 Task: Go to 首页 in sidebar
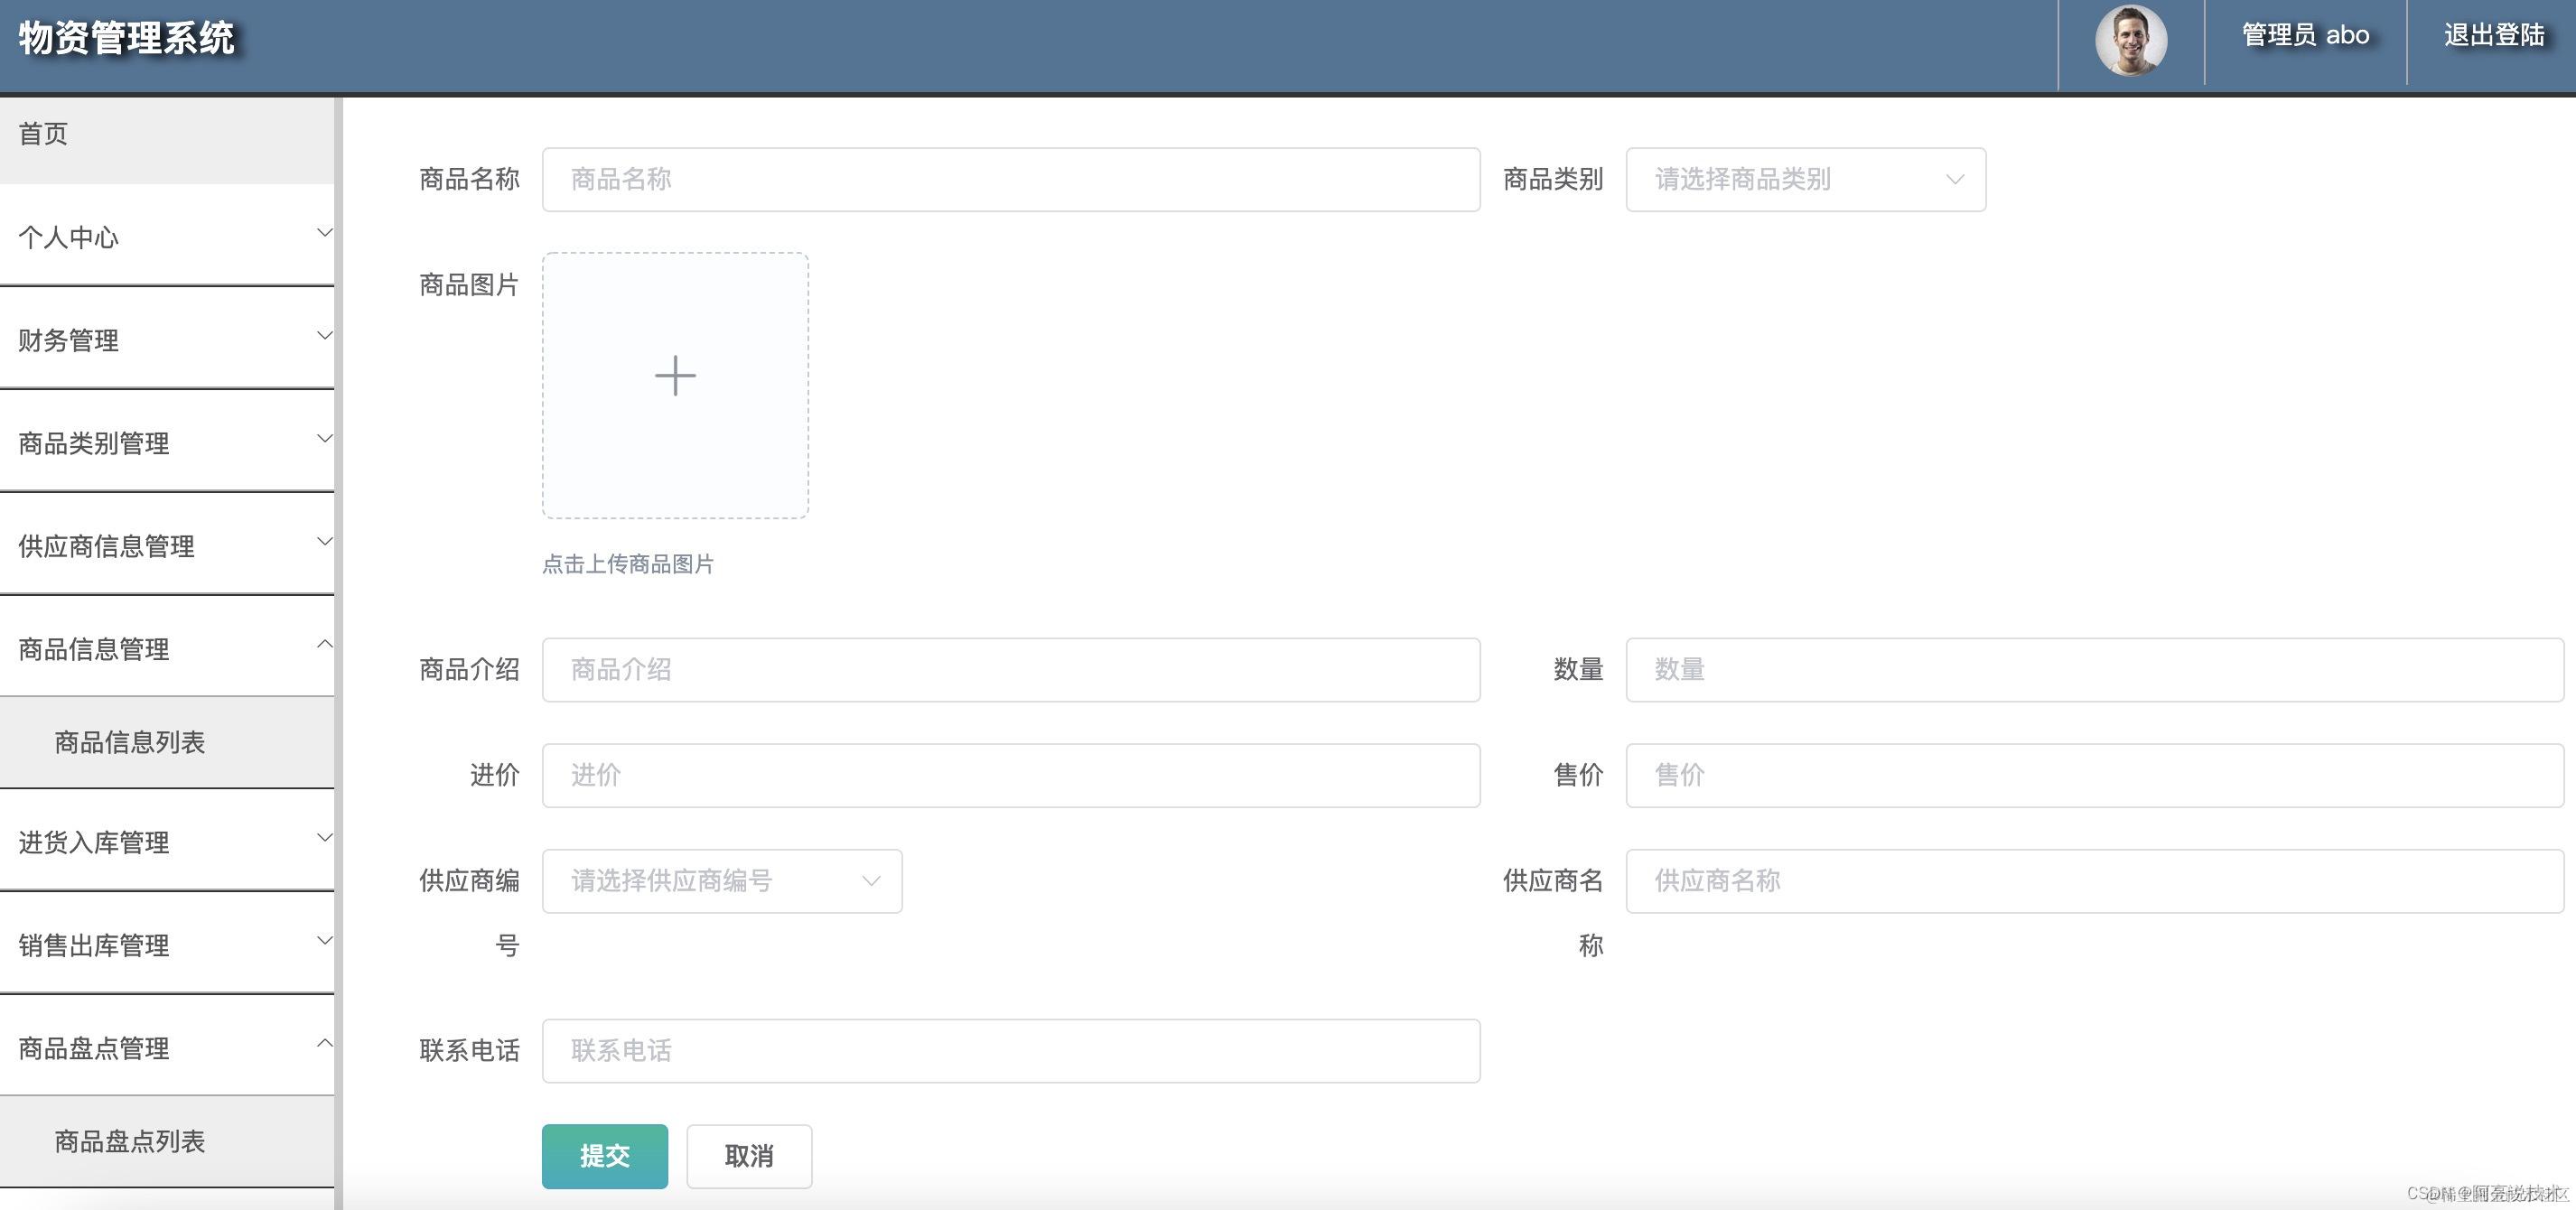[44, 134]
